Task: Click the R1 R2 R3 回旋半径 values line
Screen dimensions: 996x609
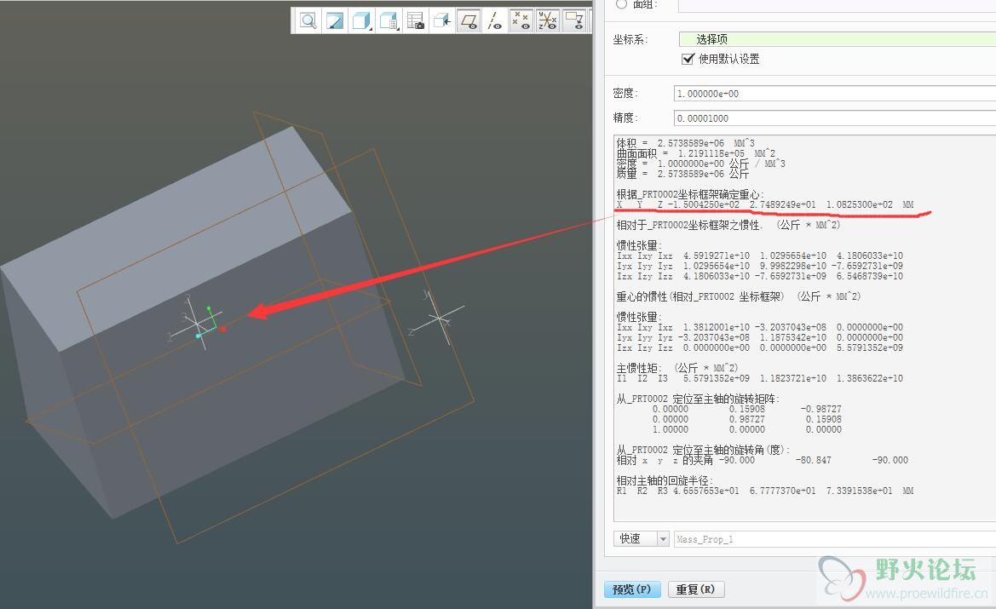Action: (765, 491)
